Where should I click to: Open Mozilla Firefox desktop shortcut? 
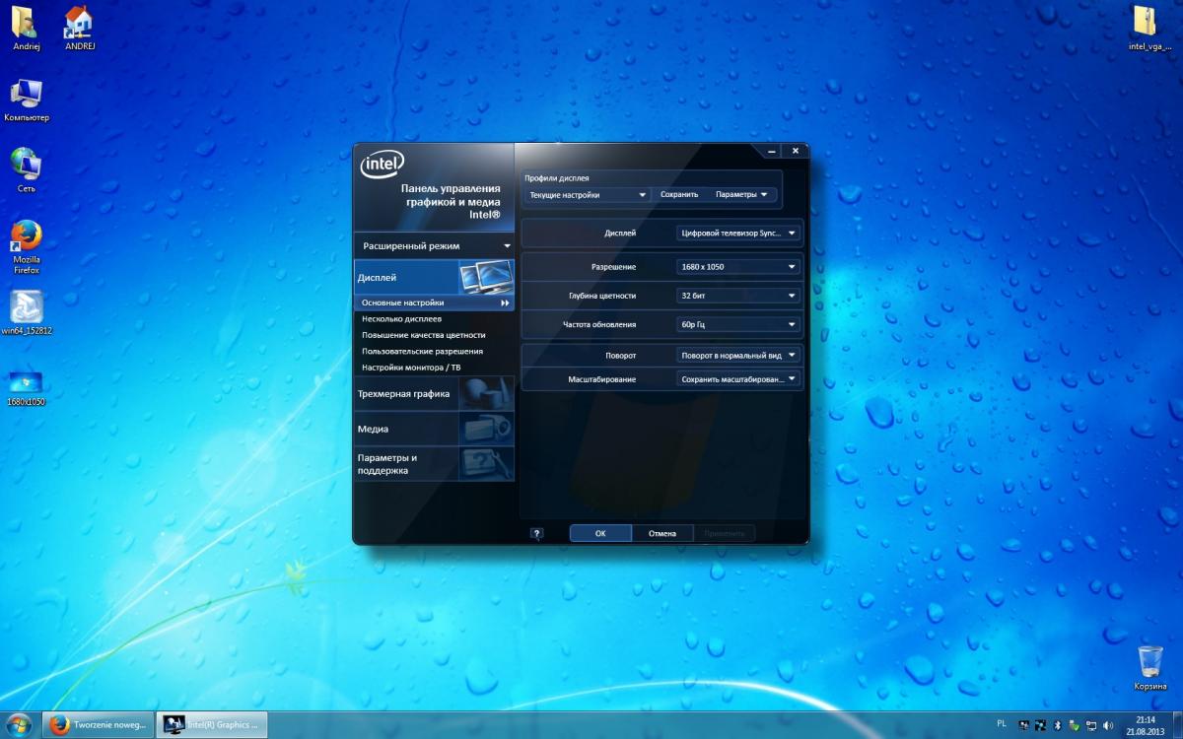pyautogui.click(x=27, y=237)
